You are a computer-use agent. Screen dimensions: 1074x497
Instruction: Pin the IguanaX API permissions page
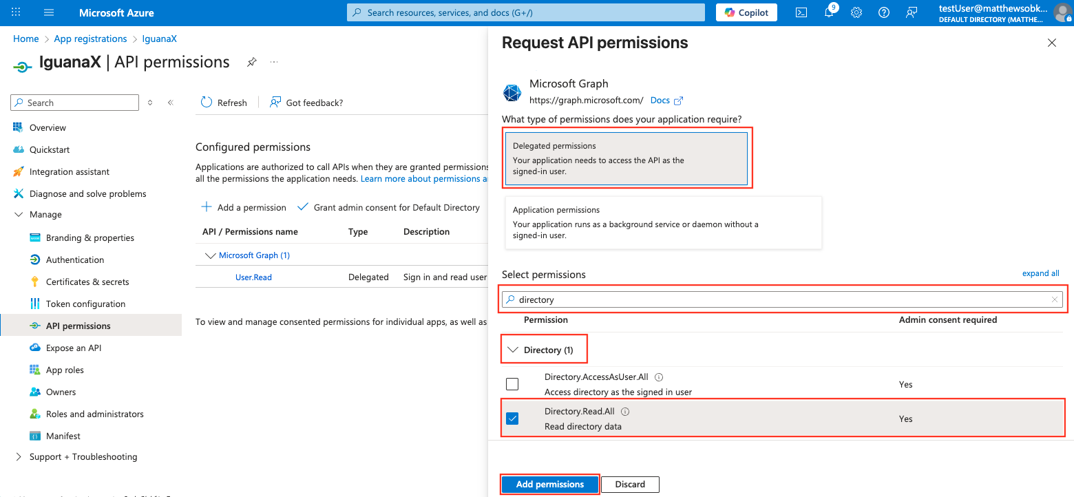pos(252,62)
